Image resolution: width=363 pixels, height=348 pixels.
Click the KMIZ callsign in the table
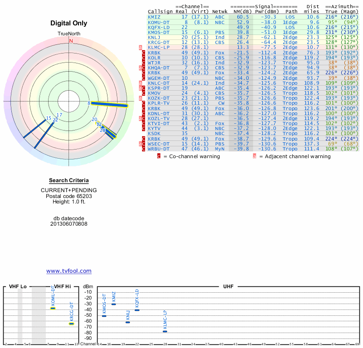(154, 17)
